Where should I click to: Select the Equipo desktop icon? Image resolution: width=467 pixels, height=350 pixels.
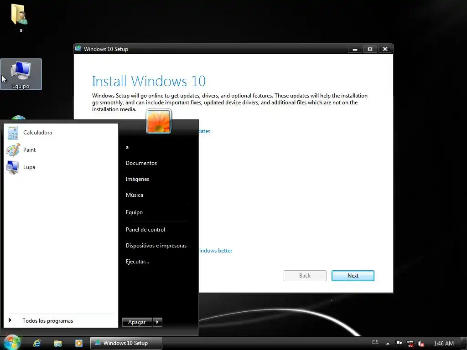click(21, 74)
